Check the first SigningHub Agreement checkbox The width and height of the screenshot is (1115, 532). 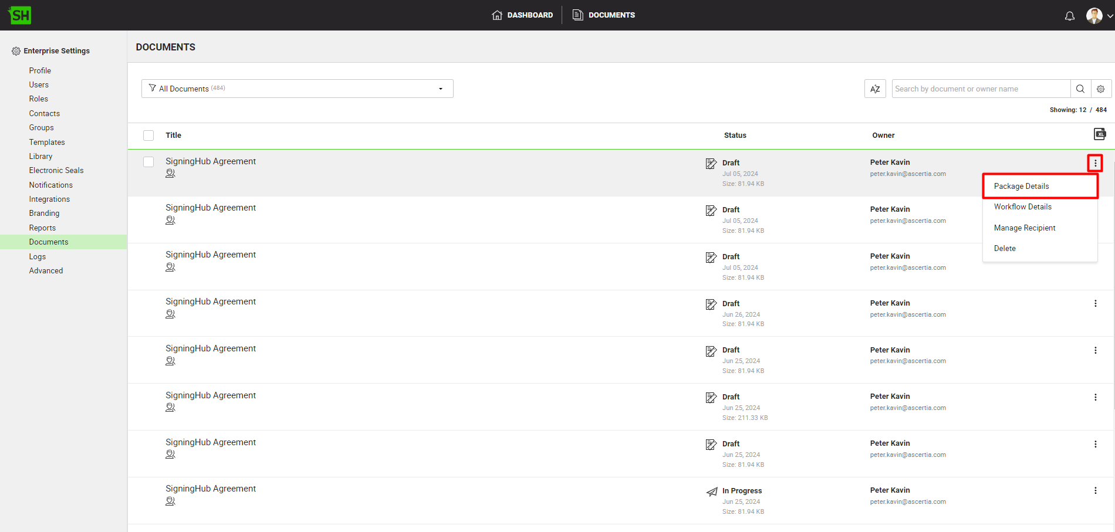pos(148,162)
